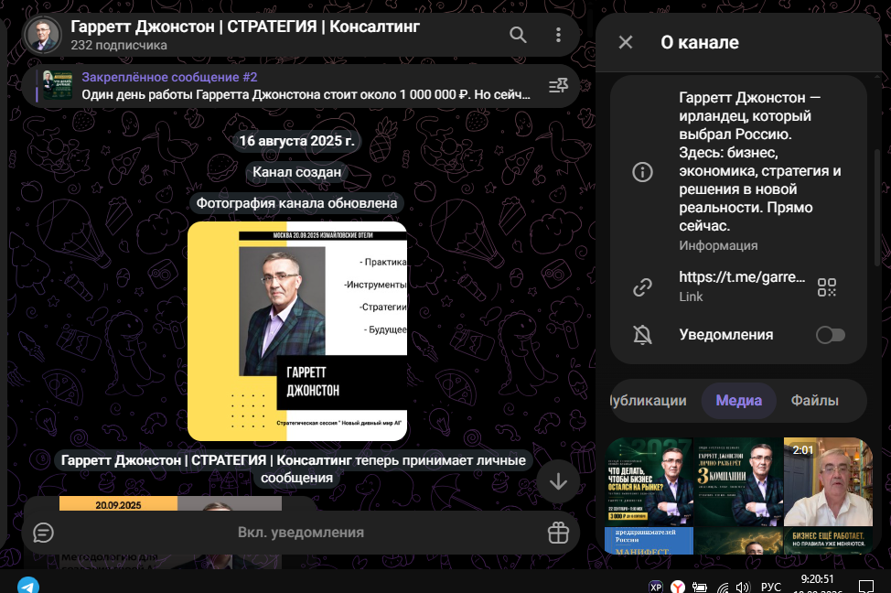Image resolution: width=891 pixels, height=593 pixels.
Task: Open the three-dot channel menu
Action: 558,36
